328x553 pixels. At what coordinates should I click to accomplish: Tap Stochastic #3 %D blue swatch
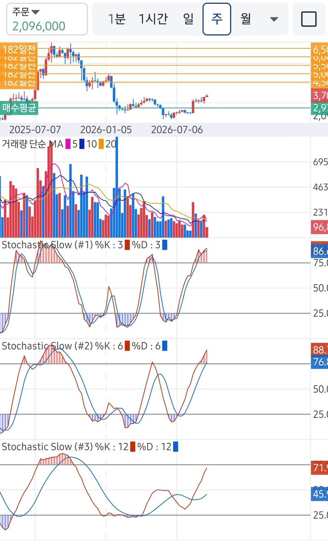tap(175, 447)
